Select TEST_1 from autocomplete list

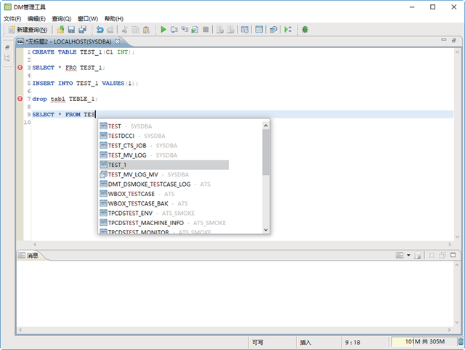117,165
